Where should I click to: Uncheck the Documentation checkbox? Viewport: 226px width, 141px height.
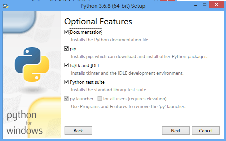pos(67,32)
